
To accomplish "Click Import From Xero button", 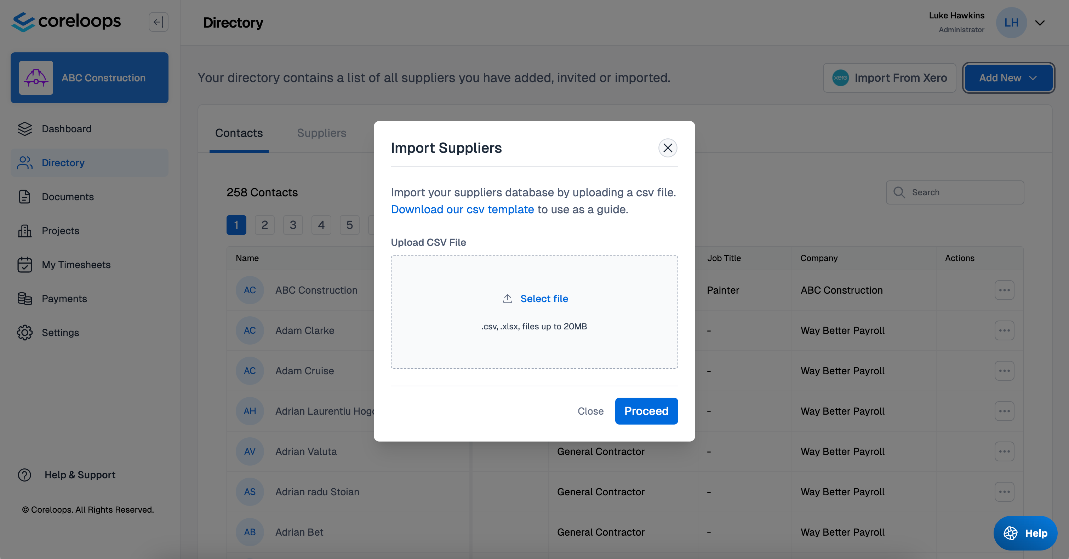I will tap(890, 78).
